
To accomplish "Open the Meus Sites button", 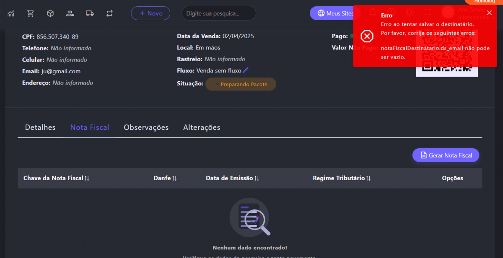I will pyautogui.click(x=332, y=13).
